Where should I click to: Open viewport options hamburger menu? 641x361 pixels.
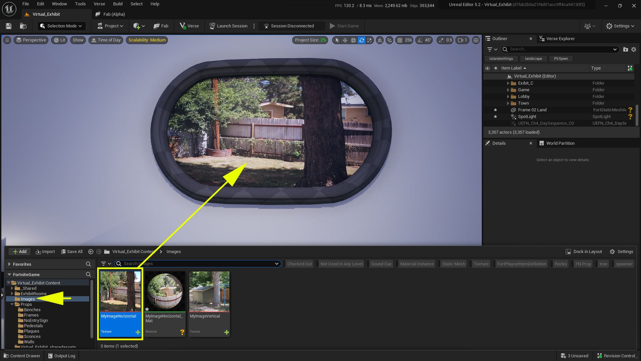click(x=7, y=40)
